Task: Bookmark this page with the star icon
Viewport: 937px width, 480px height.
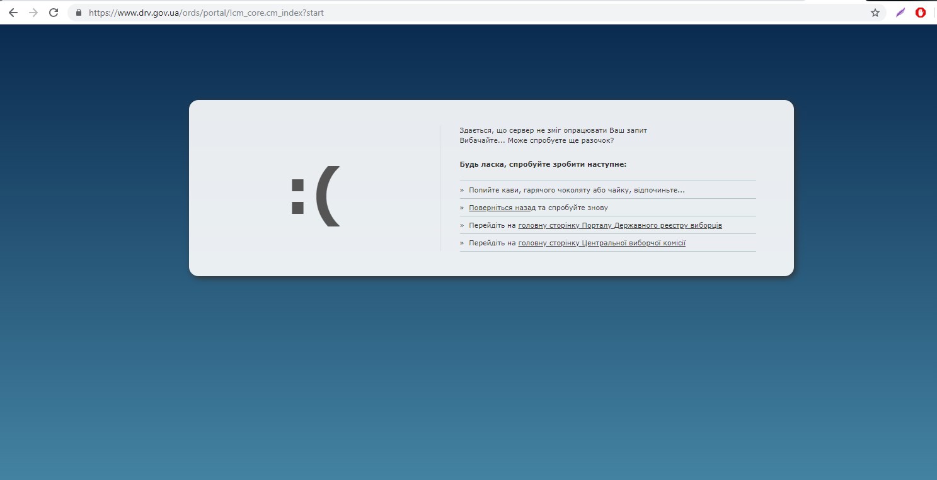Action: coord(875,13)
